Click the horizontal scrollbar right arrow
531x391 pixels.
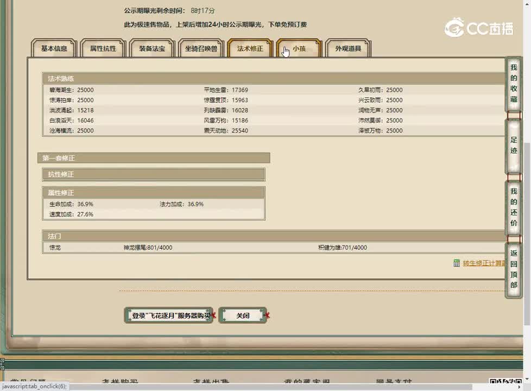pos(520,387)
